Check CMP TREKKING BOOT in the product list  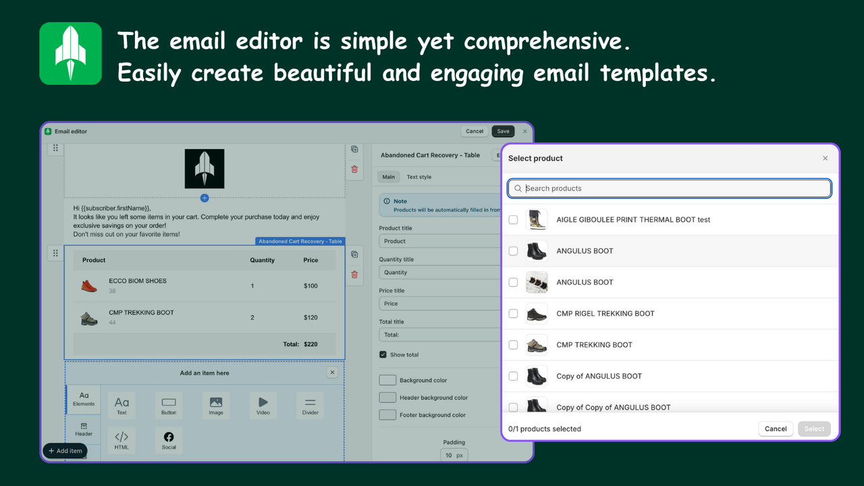(x=513, y=345)
